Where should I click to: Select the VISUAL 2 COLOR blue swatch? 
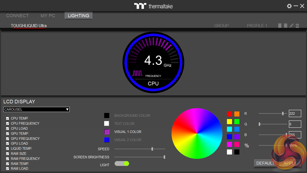tap(107, 140)
